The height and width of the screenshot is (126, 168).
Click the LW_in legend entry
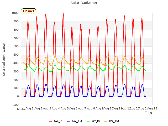[x=93, y=121]
